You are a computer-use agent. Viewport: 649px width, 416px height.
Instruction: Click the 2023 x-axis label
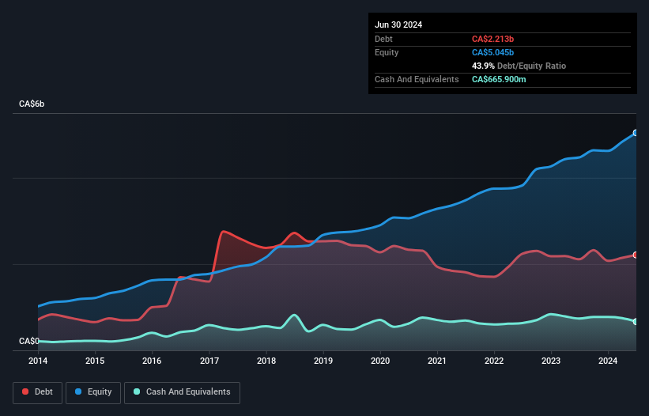click(551, 361)
